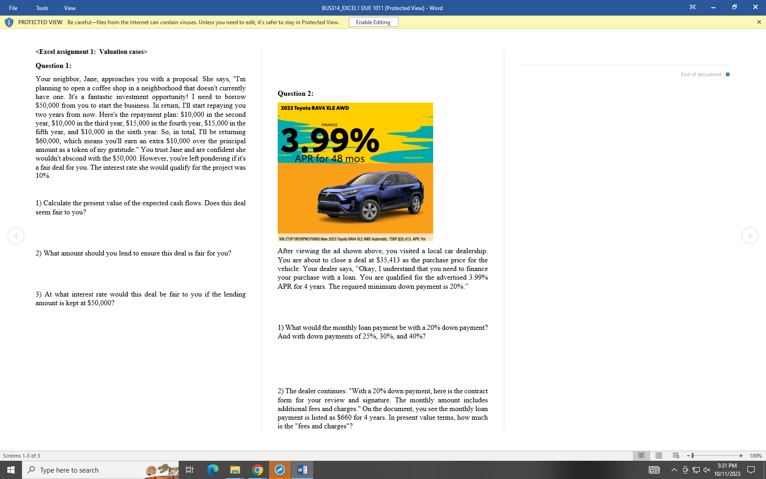Show hidden system tray icons

(x=674, y=470)
